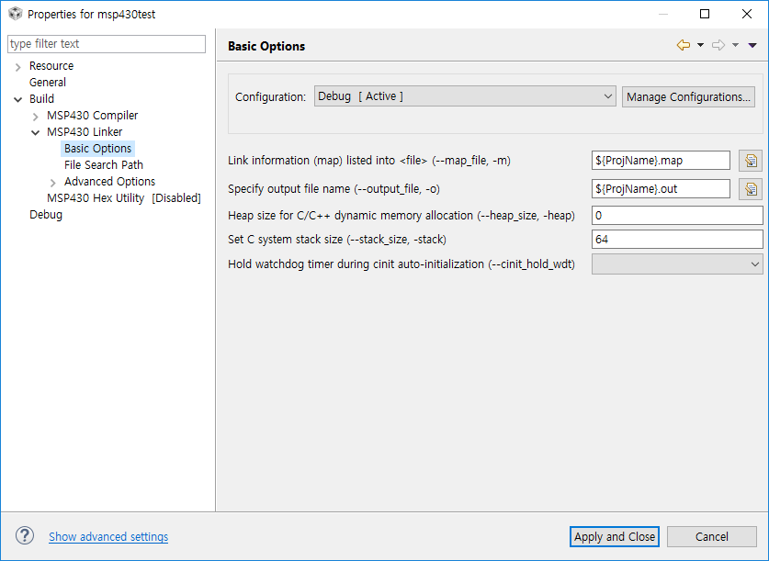Image resolution: width=769 pixels, height=561 pixels.
Task: Select File Search Path item
Action: 104,165
